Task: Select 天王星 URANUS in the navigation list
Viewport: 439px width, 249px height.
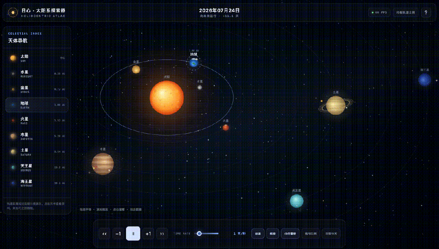Action: point(37,167)
